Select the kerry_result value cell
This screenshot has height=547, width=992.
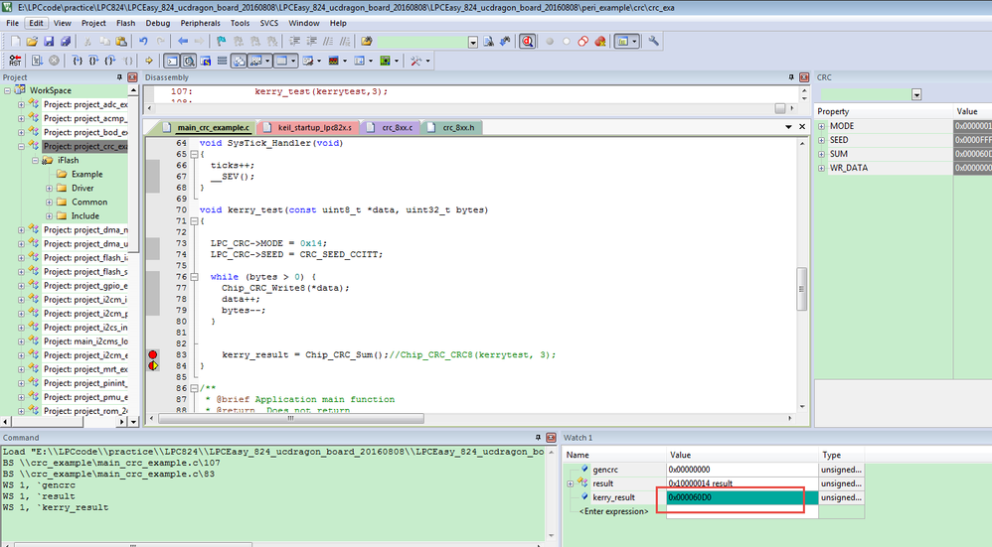click(x=743, y=497)
